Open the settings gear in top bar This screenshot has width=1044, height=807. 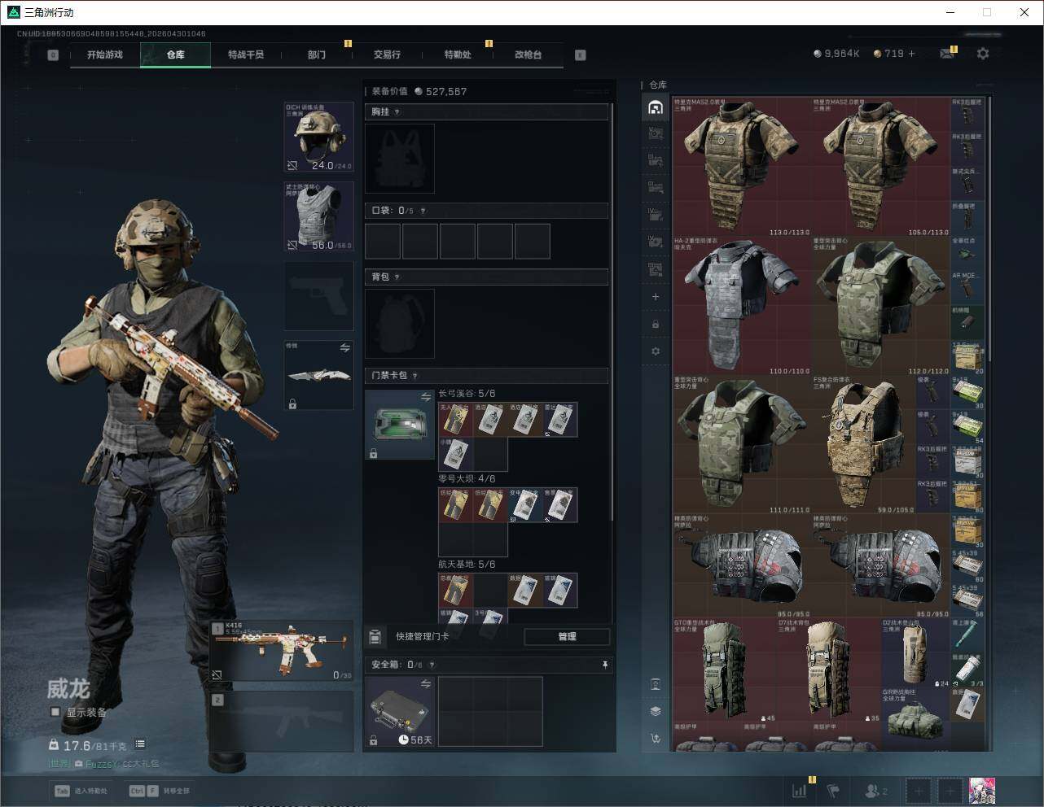coord(983,54)
